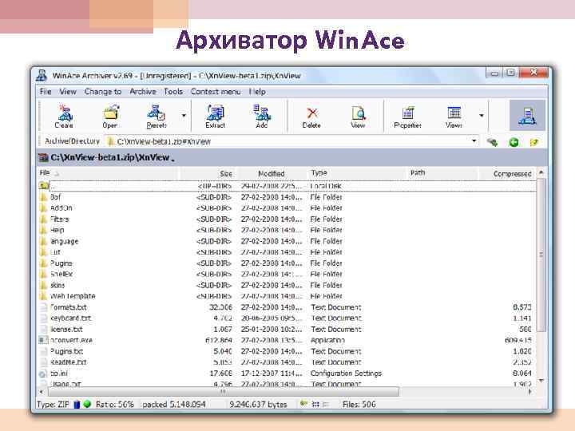Click the green flag icon in status bar
The height and width of the screenshot is (431, 575).
coord(303,404)
